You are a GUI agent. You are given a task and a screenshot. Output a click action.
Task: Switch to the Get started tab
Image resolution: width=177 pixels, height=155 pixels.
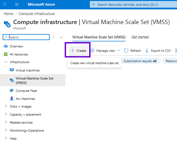(140, 37)
